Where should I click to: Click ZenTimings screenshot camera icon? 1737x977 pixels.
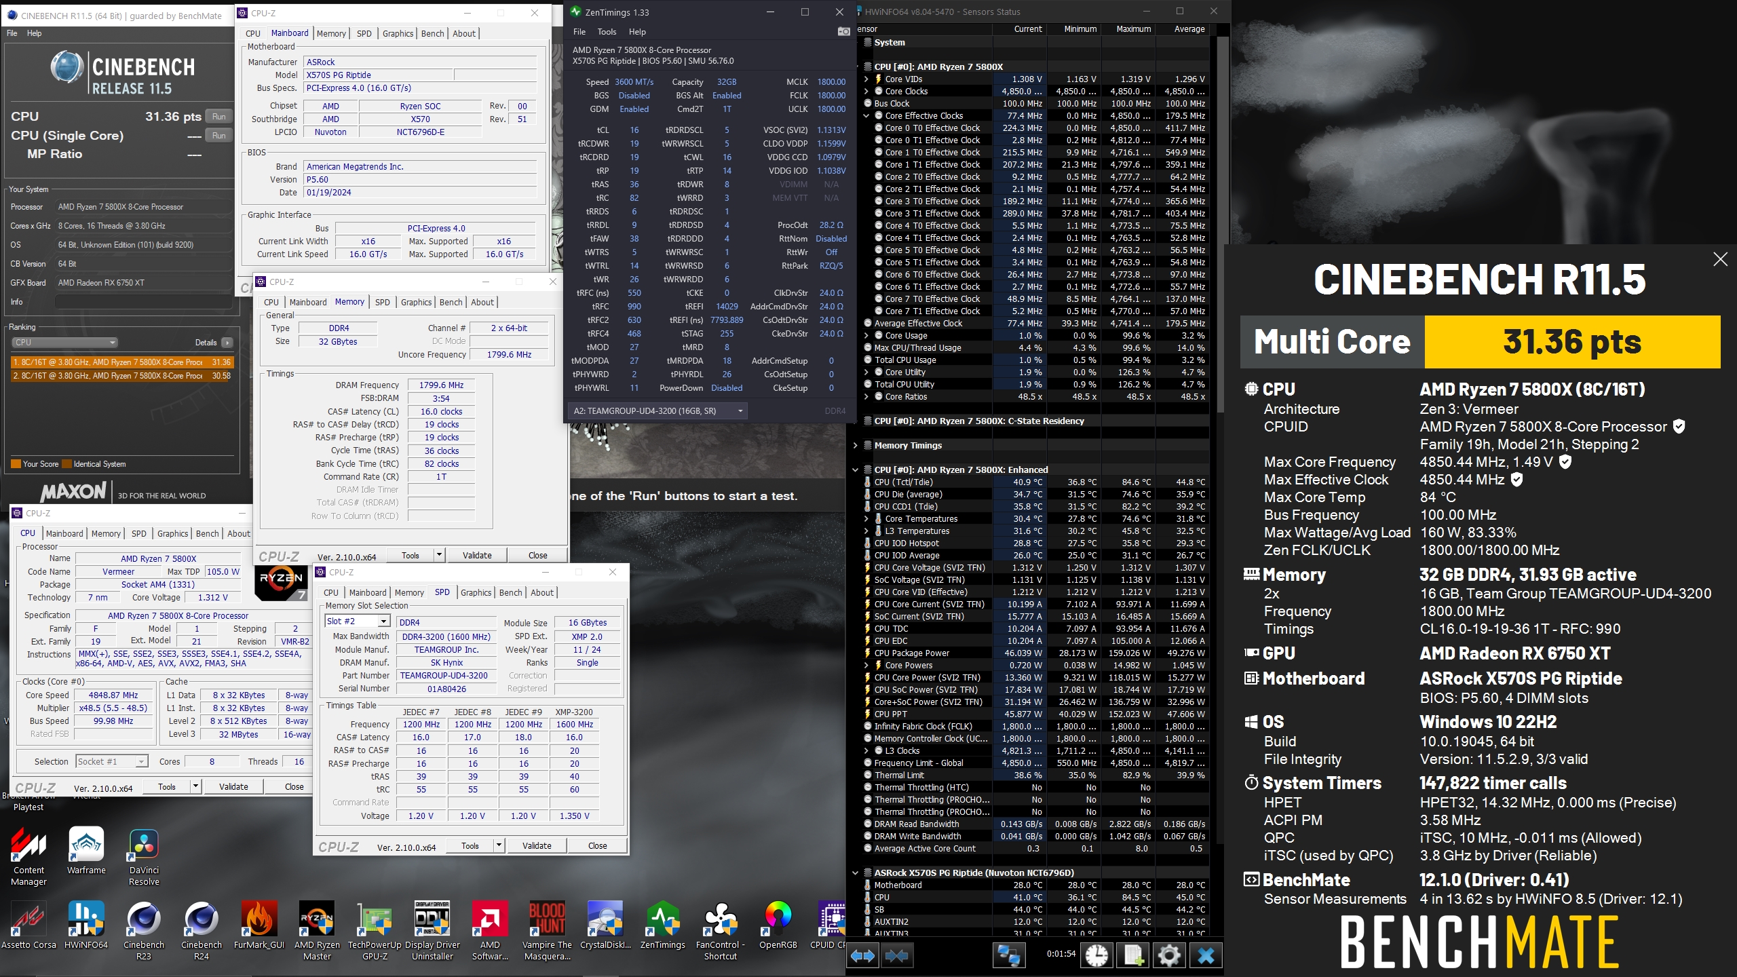coord(843,32)
